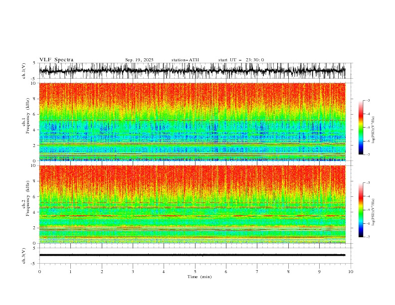Screen dimensions: 395x305
Task: Click time axis tick label 5
Action: (x=195, y=272)
